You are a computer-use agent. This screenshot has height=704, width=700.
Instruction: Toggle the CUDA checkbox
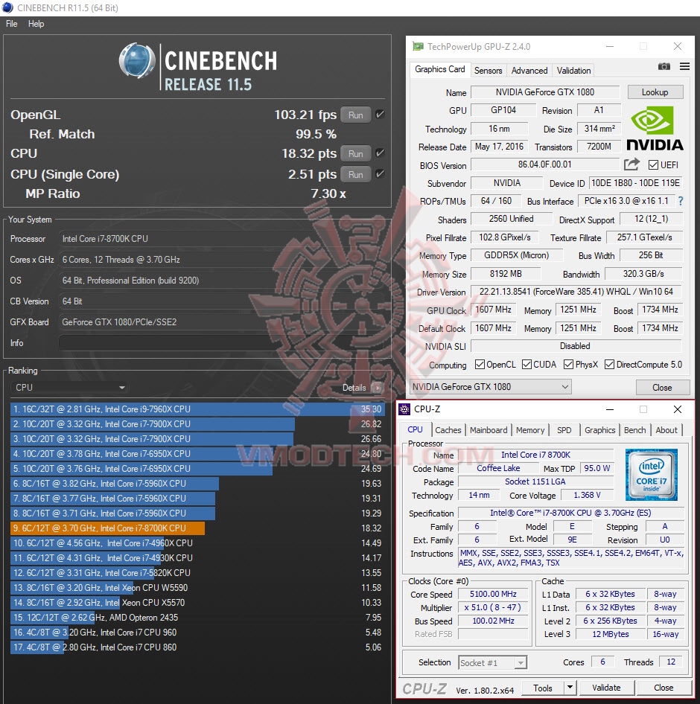(x=526, y=364)
